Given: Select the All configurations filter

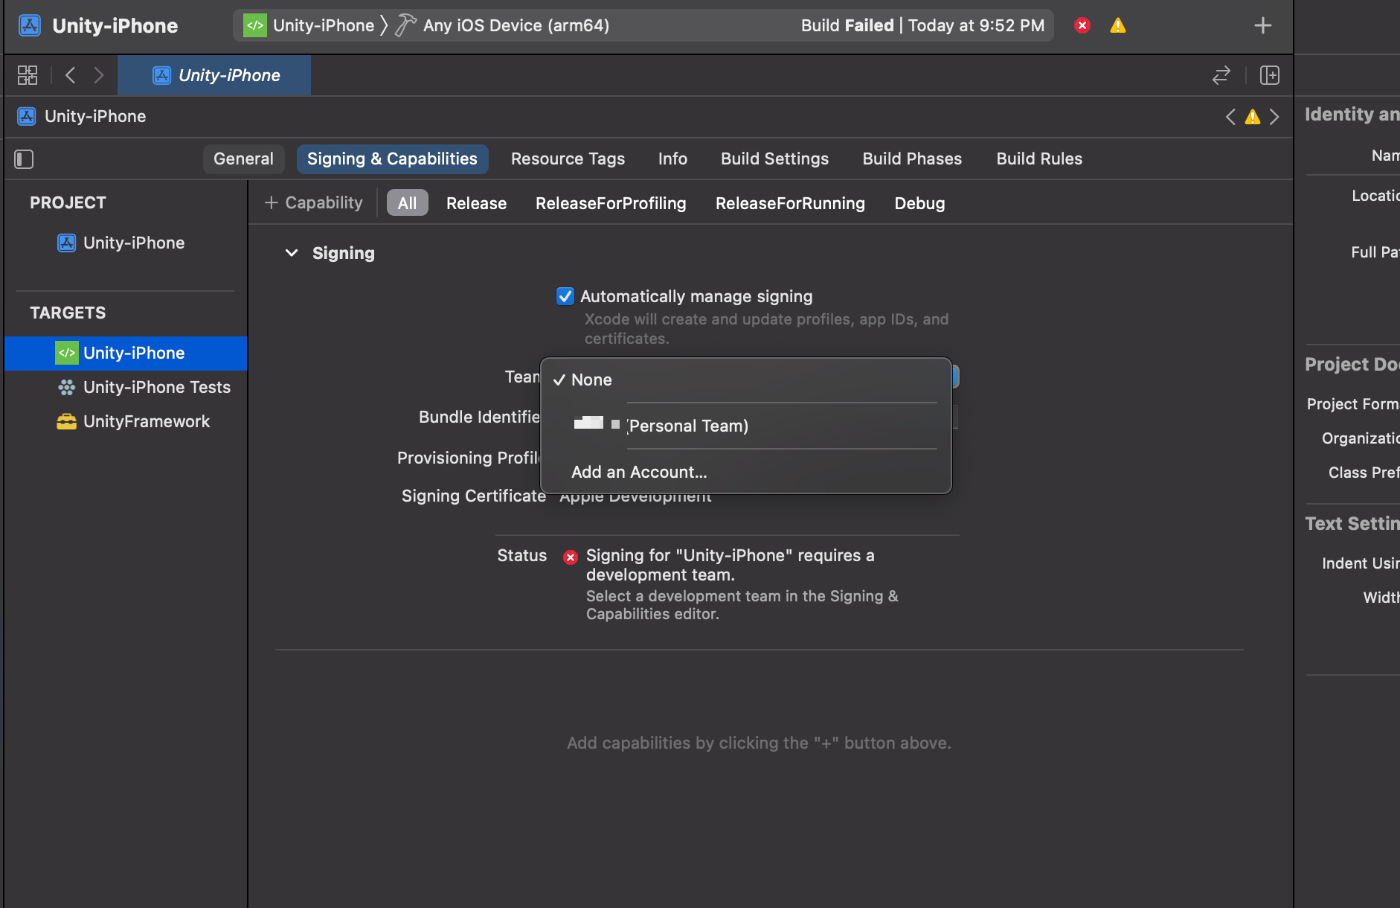Looking at the screenshot, I should pyautogui.click(x=407, y=203).
